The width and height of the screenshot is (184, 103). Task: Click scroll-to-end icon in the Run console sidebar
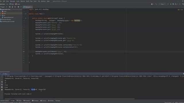pyautogui.click(x=2, y=84)
